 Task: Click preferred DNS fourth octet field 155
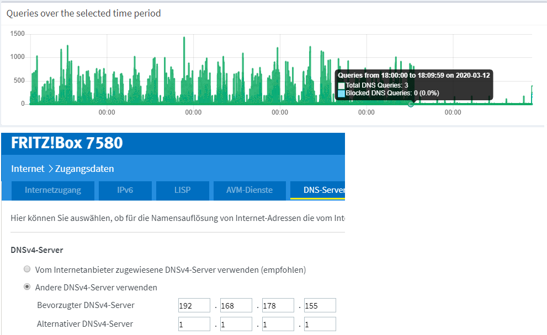[320, 305]
